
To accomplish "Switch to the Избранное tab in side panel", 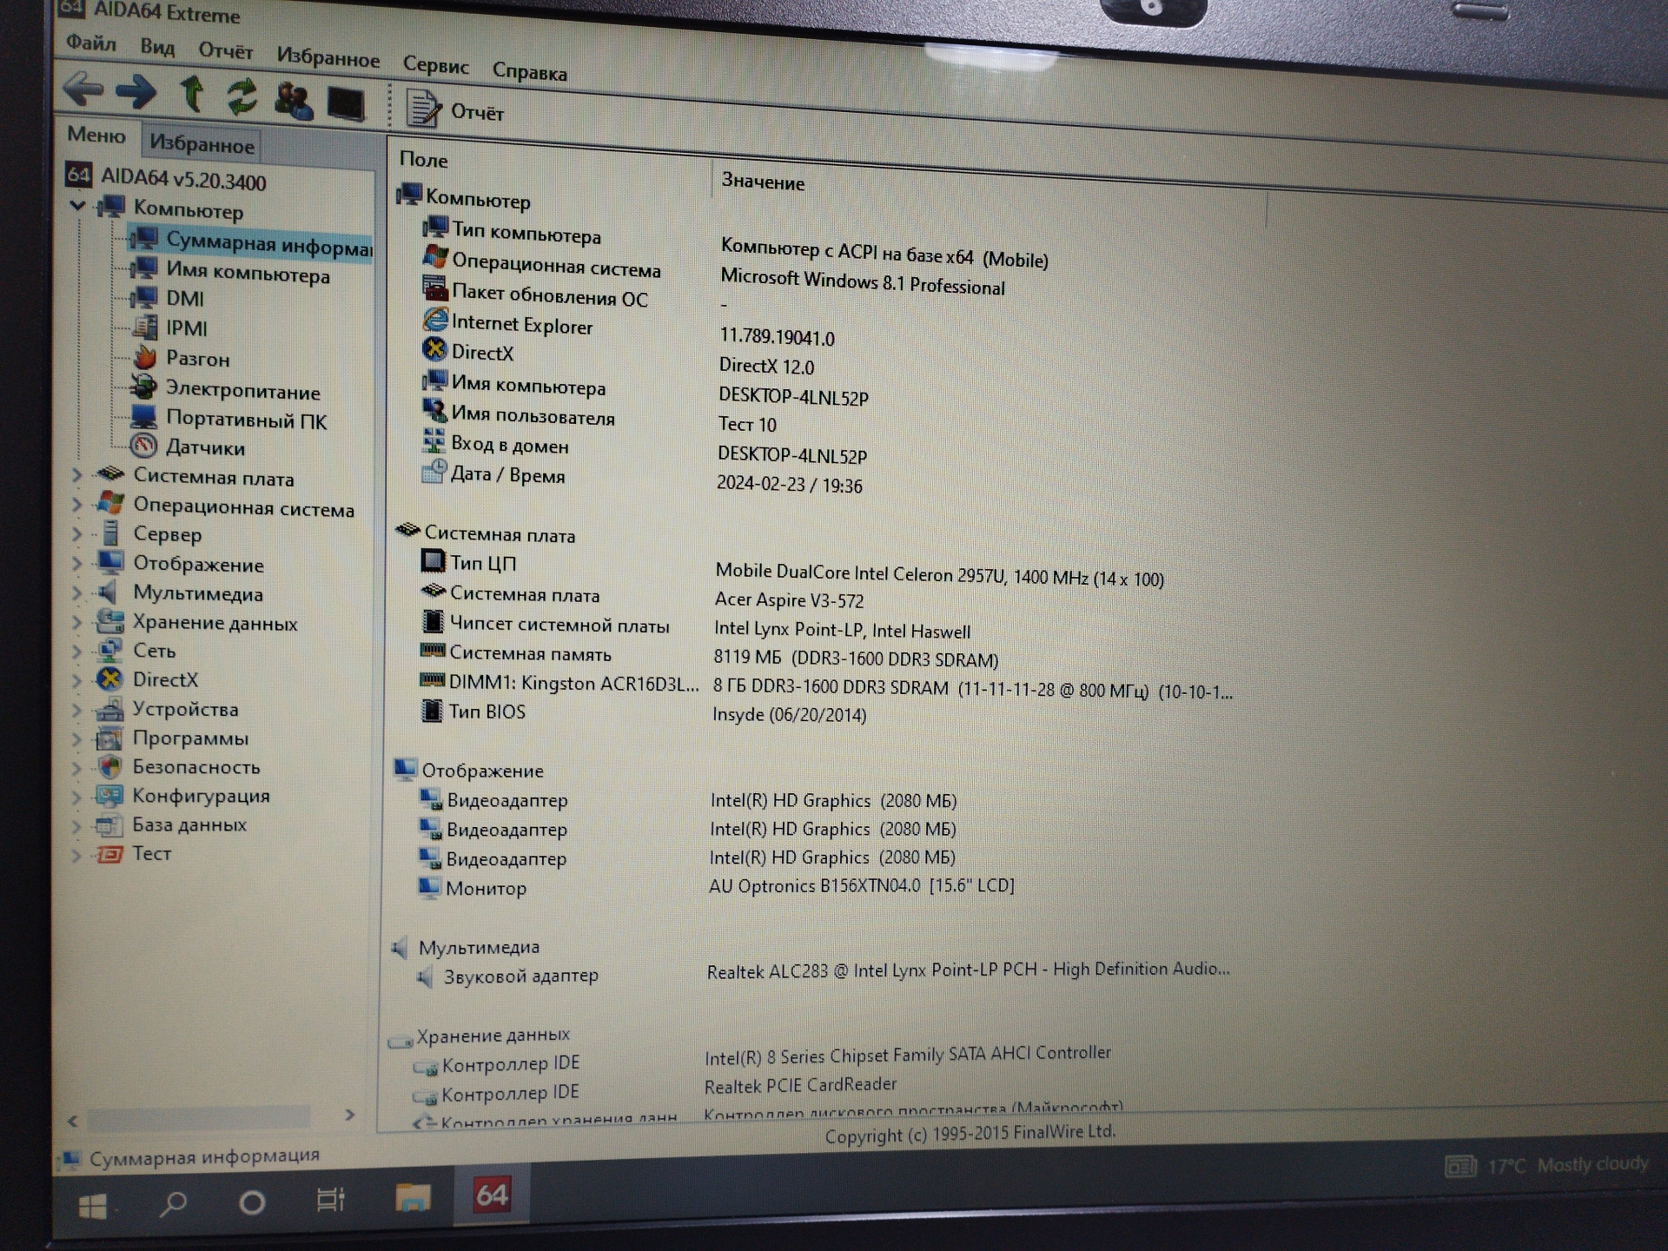I will click(202, 143).
